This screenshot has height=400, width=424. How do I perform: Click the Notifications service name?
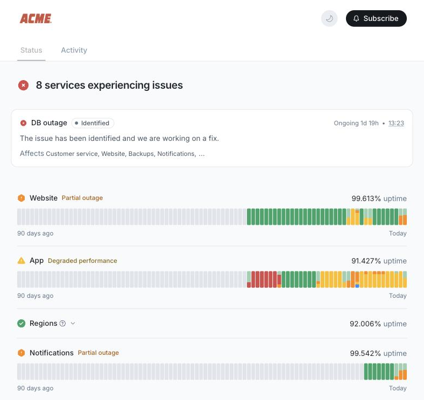click(x=51, y=353)
